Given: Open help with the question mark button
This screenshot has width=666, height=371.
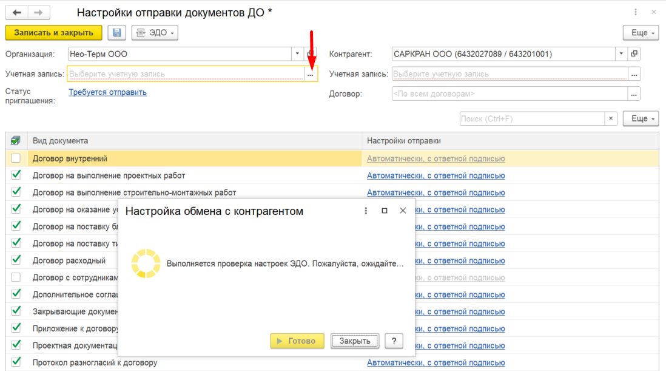Looking at the screenshot, I should pos(394,341).
